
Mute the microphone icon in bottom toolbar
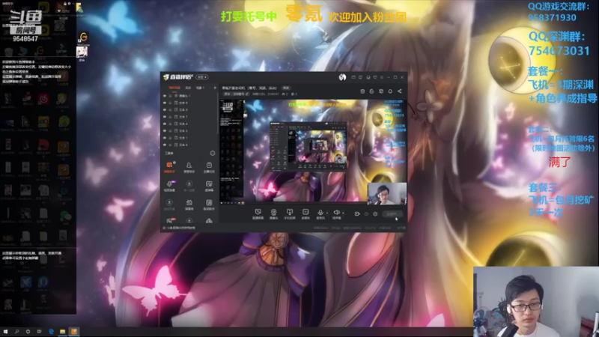pyautogui.click(x=320, y=213)
